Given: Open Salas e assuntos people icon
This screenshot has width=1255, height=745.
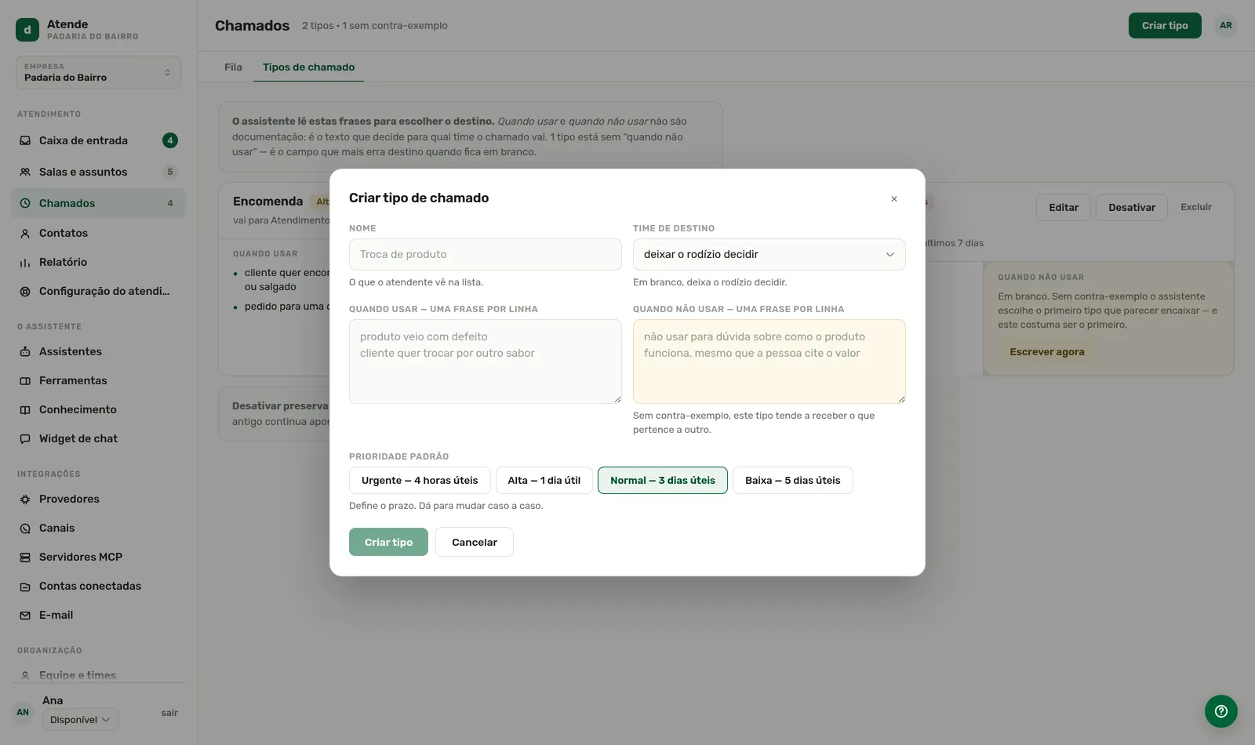Looking at the screenshot, I should click(x=25, y=172).
